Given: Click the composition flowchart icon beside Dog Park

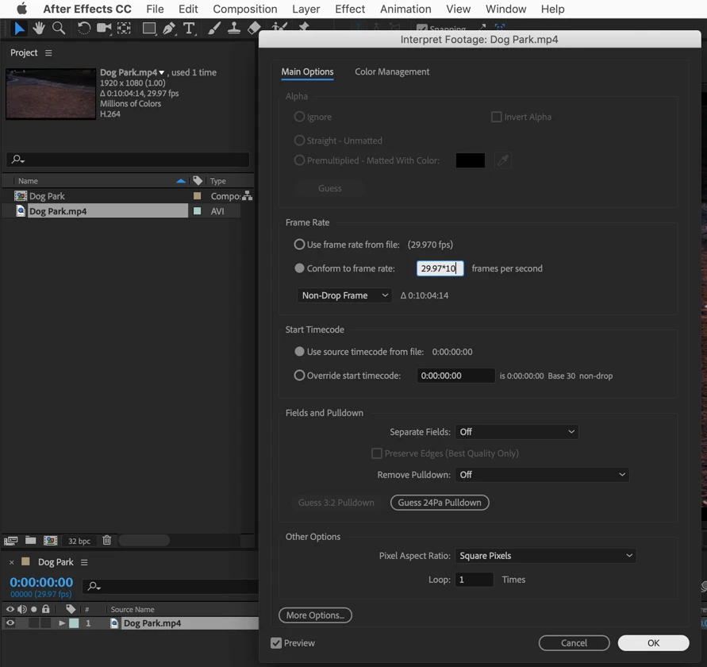Looking at the screenshot, I should 247,196.
